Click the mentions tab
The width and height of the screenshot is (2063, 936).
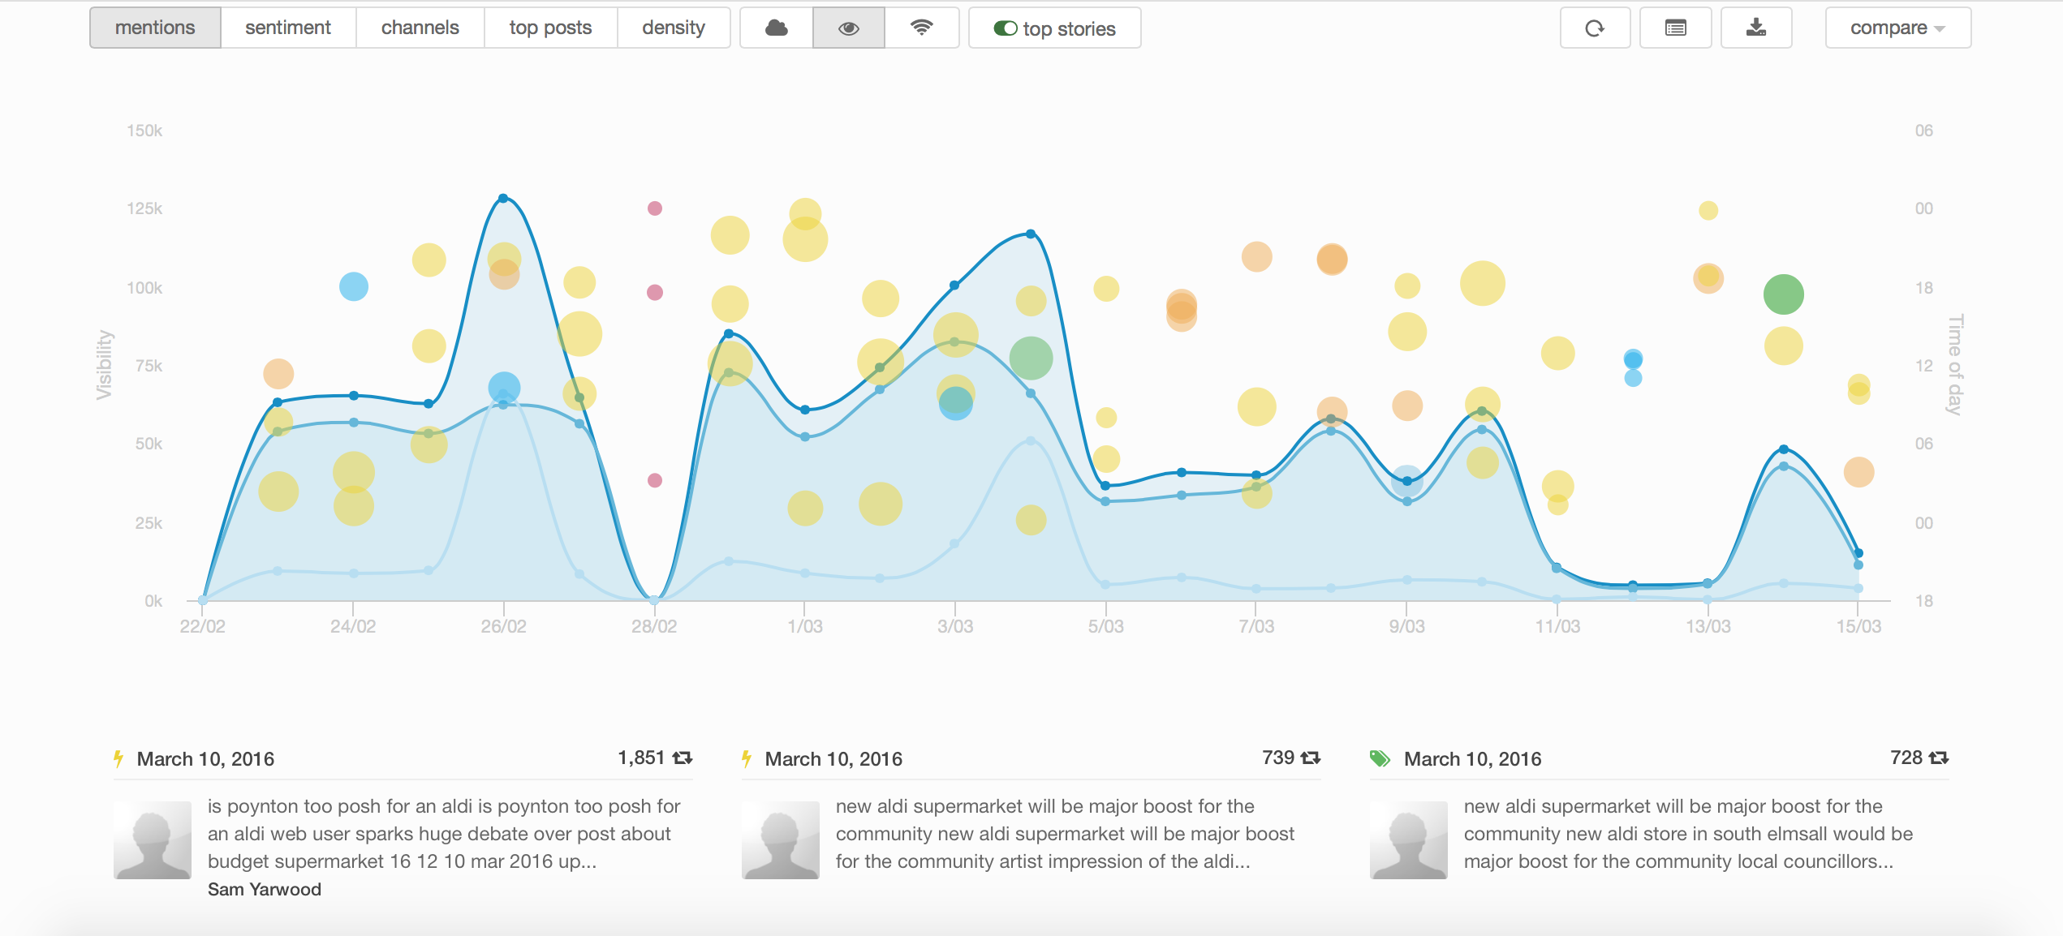155,28
